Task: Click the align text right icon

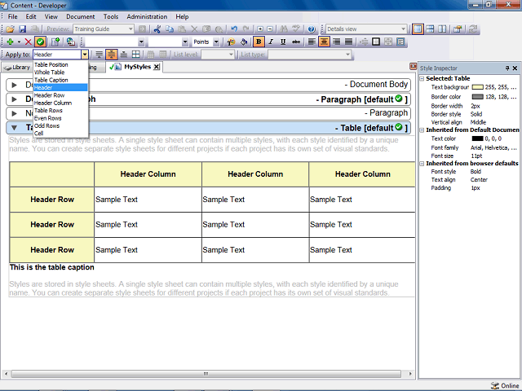Action: (336, 42)
